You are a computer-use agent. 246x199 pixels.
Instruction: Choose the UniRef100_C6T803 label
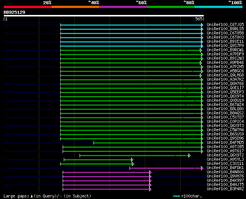click(225, 38)
